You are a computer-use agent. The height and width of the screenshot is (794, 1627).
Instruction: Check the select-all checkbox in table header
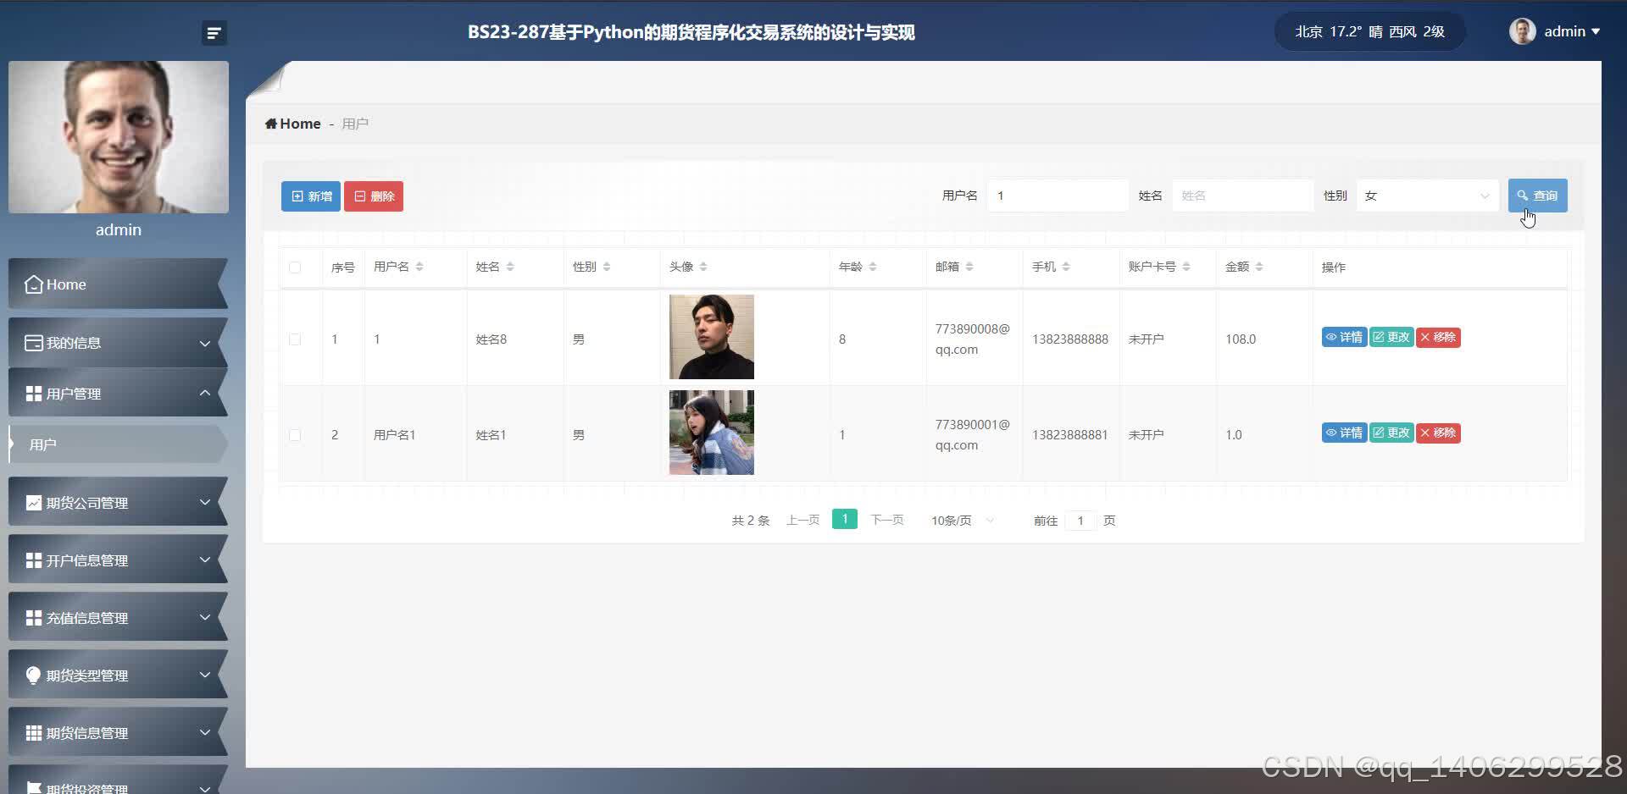click(x=295, y=267)
